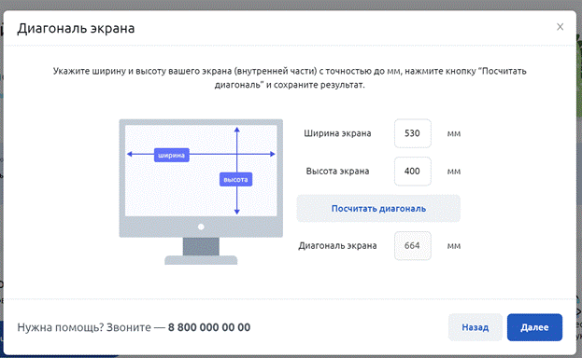Viewport: 582px width, 358px height.
Task: Click the monitor stand in the illustration
Action: click(201, 251)
